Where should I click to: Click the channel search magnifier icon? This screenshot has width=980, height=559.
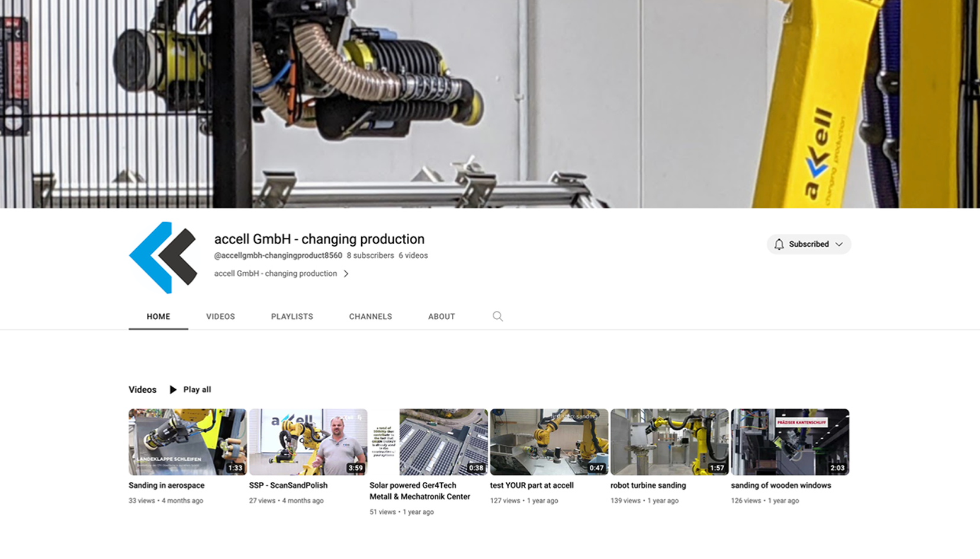497,316
